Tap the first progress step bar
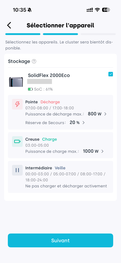The image size is (121, 263). coord(23,34)
